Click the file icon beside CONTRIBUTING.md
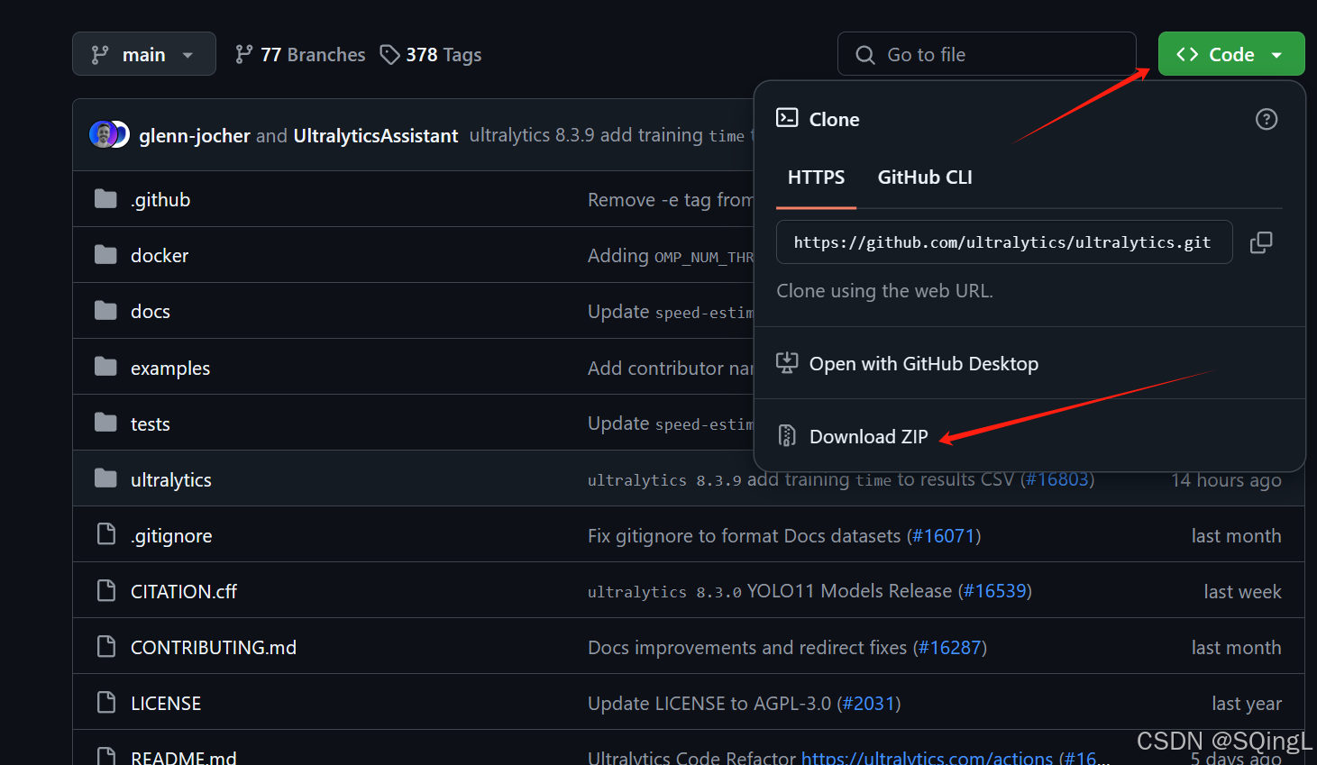 (106, 646)
